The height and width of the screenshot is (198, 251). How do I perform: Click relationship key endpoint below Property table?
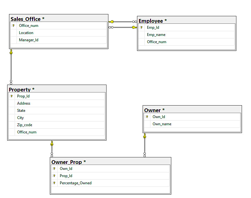(52, 144)
